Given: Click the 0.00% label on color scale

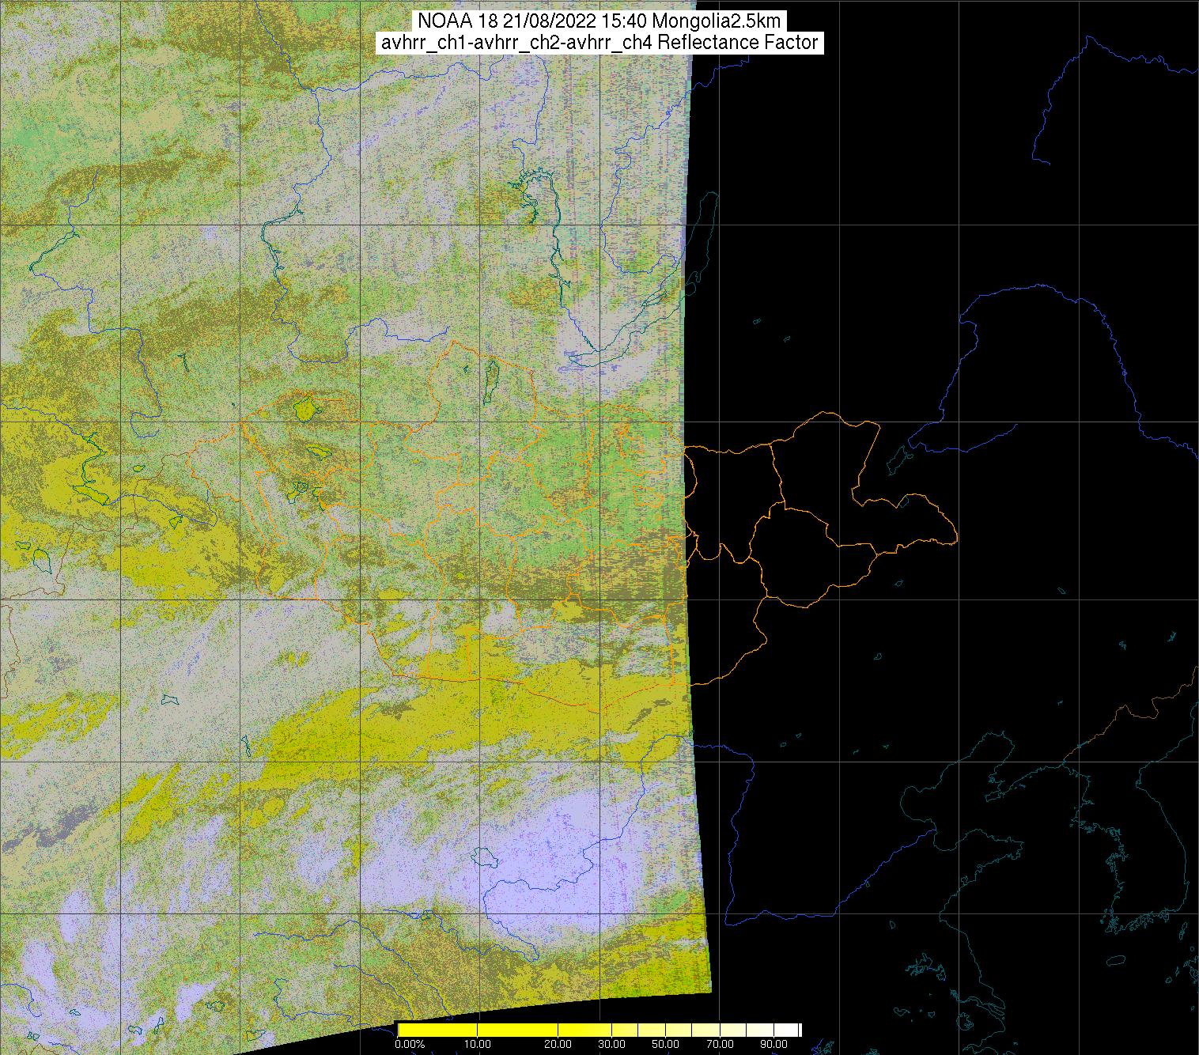Looking at the screenshot, I should click(x=409, y=1045).
